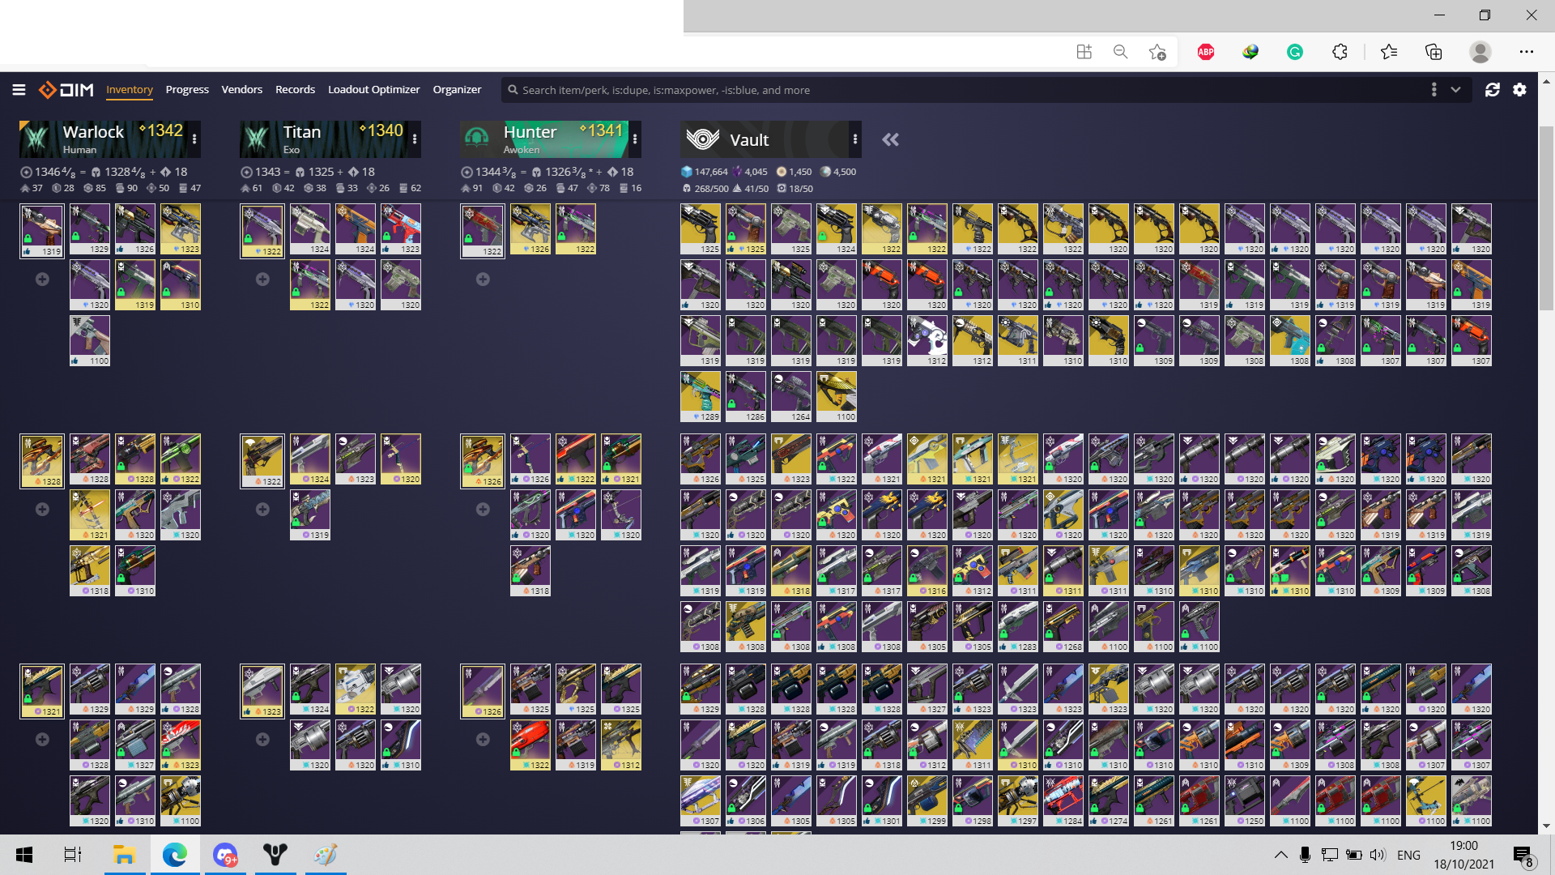Image resolution: width=1555 pixels, height=875 pixels.
Task: Open the Hunter character menu
Action: point(635,139)
